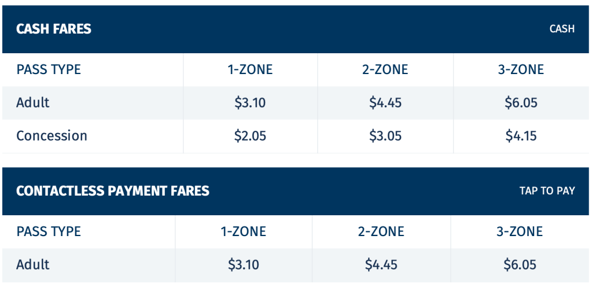The image size is (592, 287).
Task: Click the Adult $3.10 fare in Cash Fares
Action: (x=250, y=103)
